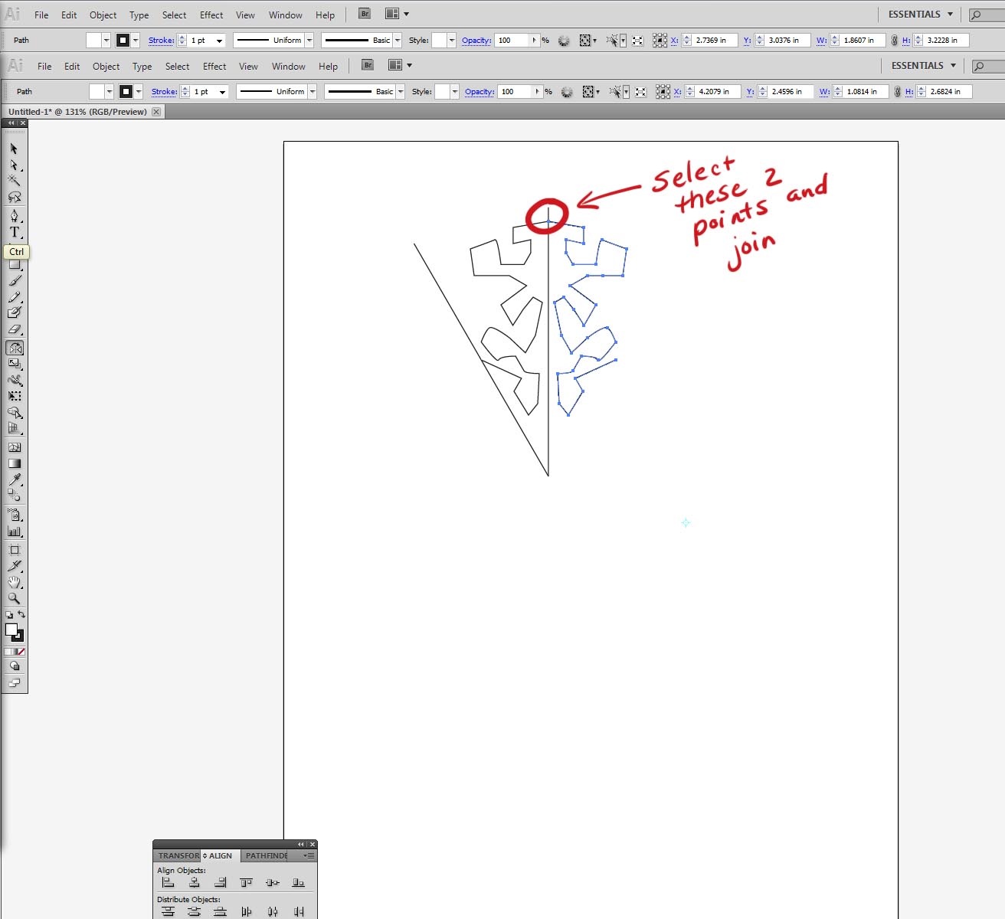Click Horizontal Align Left in the Align panel
The image size is (1005, 919).
pyautogui.click(x=169, y=882)
